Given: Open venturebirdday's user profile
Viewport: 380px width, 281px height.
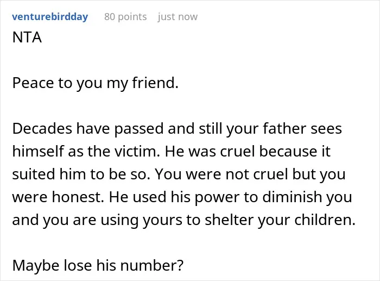Looking at the screenshot, I should coord(50,17).
